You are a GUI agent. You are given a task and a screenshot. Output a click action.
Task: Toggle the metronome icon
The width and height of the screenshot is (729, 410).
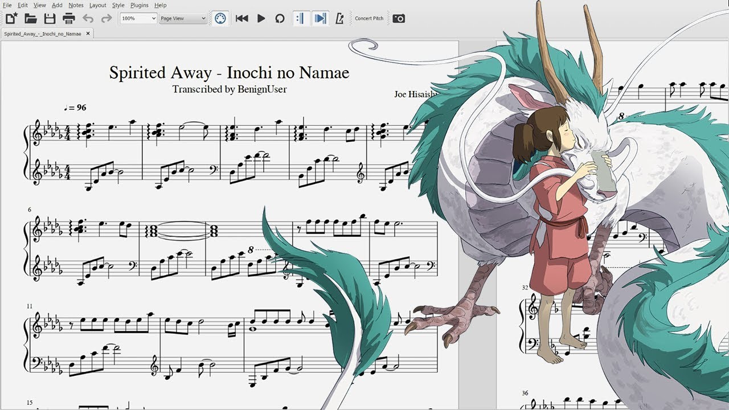[x=339, y=18]
